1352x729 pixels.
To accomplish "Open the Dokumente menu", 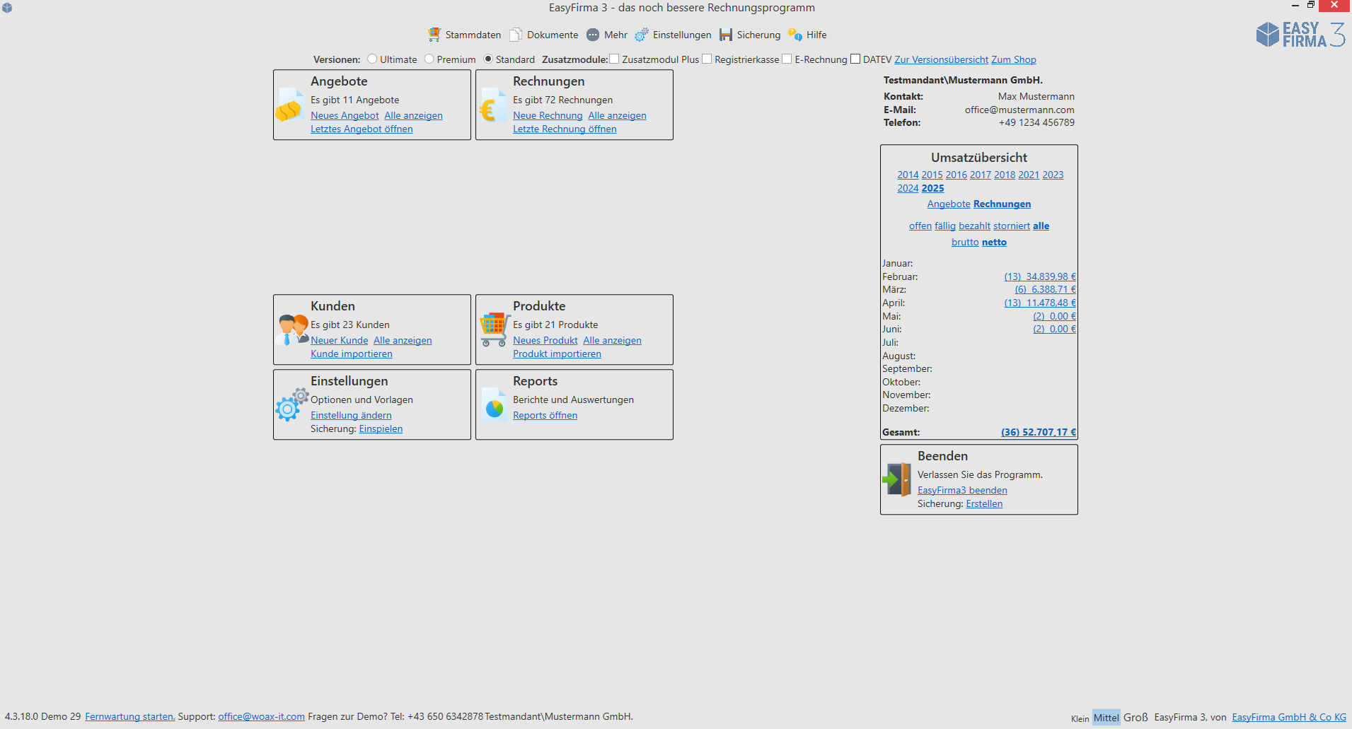I will (544, 35).
